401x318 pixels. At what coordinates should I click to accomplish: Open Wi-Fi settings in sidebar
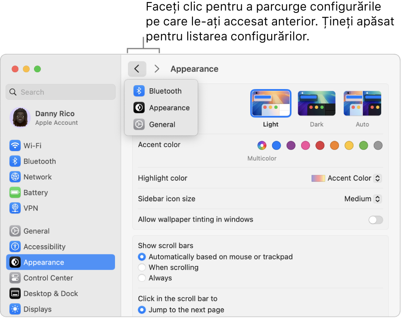pos(60,145)
